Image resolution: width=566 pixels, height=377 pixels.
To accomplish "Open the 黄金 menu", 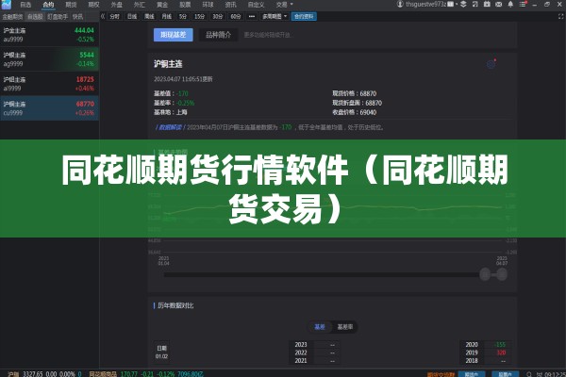I will (x=162, y=5).
